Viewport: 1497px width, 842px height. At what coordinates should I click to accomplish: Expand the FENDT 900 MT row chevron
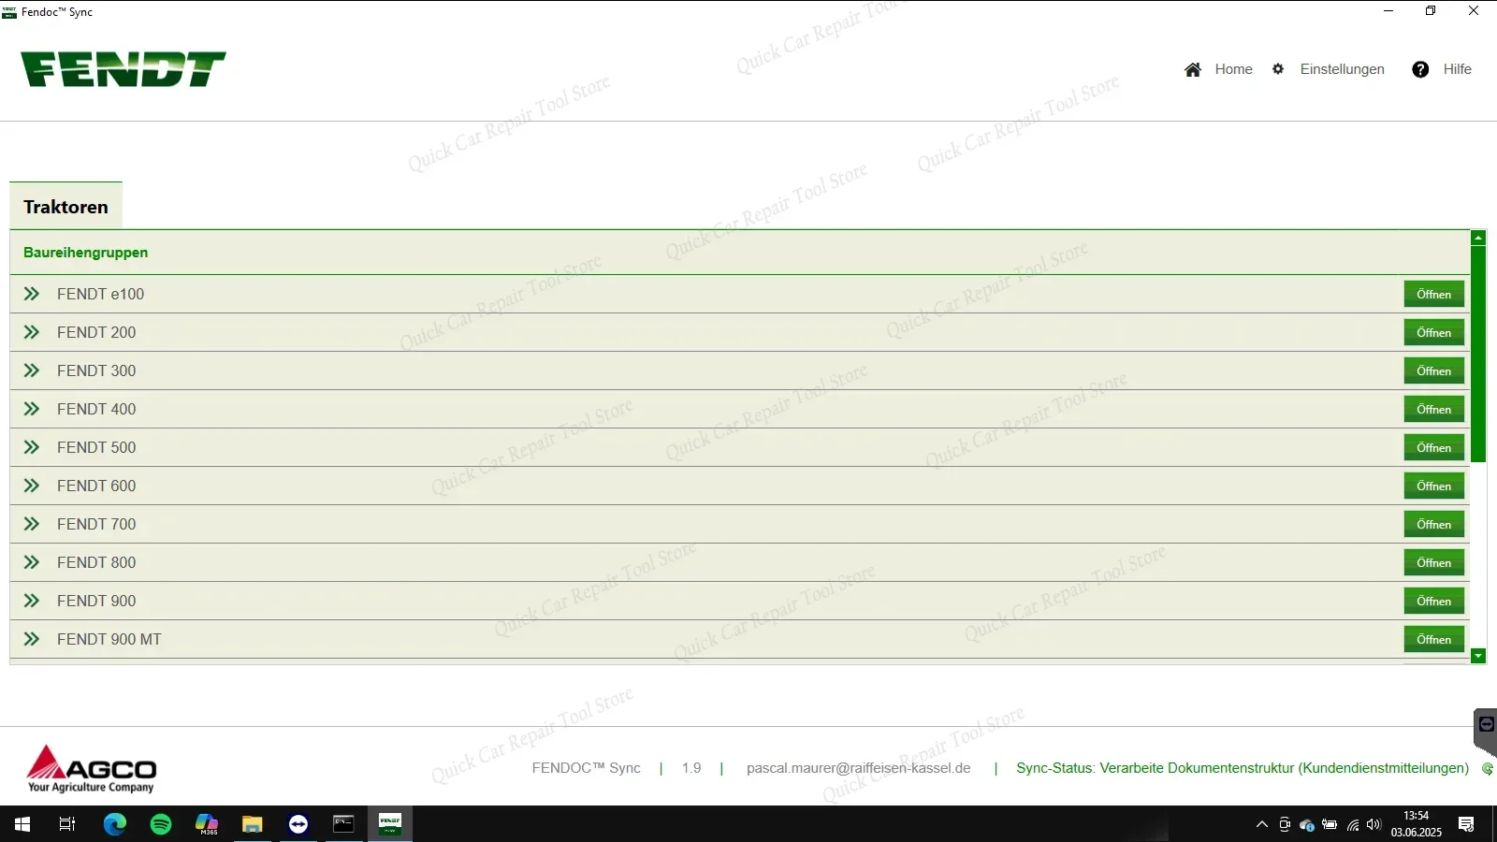(x=32, y=639)
